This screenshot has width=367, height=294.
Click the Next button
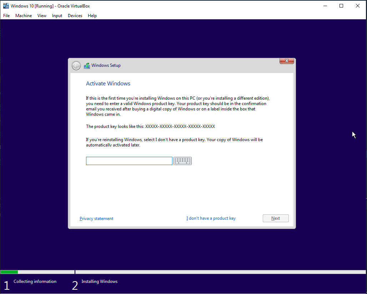tap(276, 218)
